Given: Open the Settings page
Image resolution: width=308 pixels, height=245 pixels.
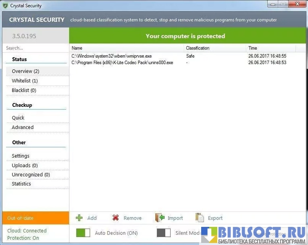Looking at the screenshot, I should coord(21,156).
